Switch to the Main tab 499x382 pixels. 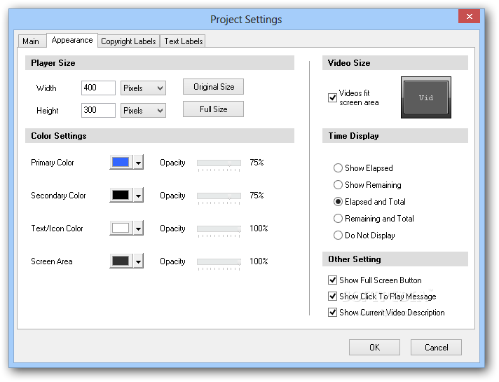coord(31,41)
